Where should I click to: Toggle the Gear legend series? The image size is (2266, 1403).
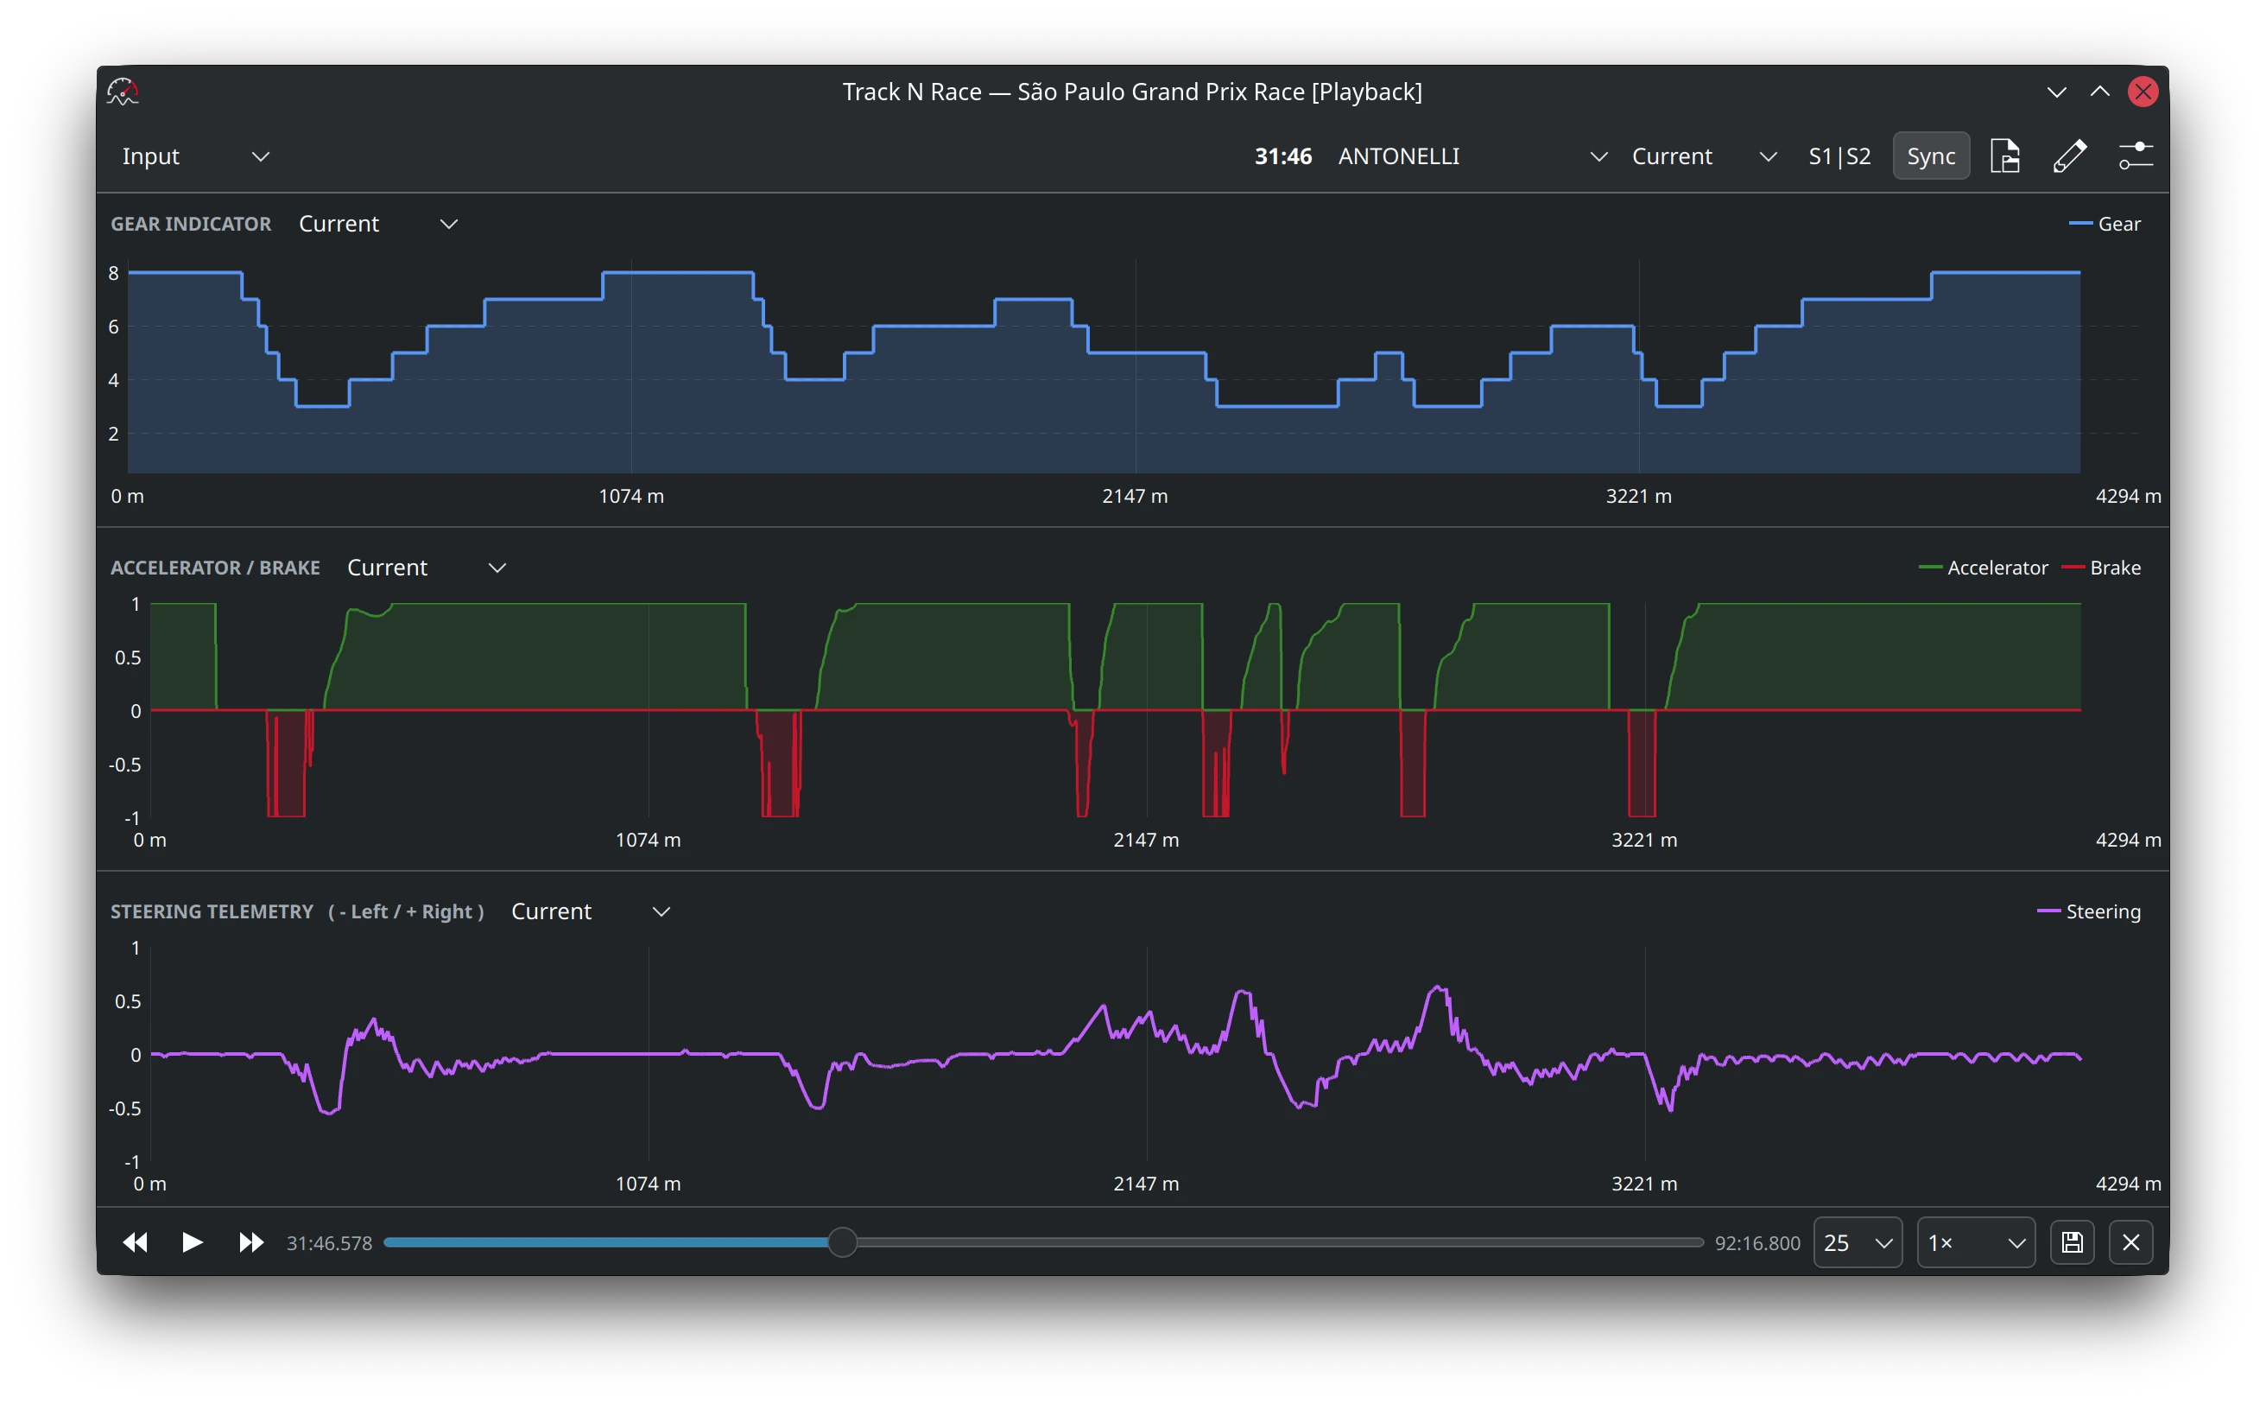2105,224
